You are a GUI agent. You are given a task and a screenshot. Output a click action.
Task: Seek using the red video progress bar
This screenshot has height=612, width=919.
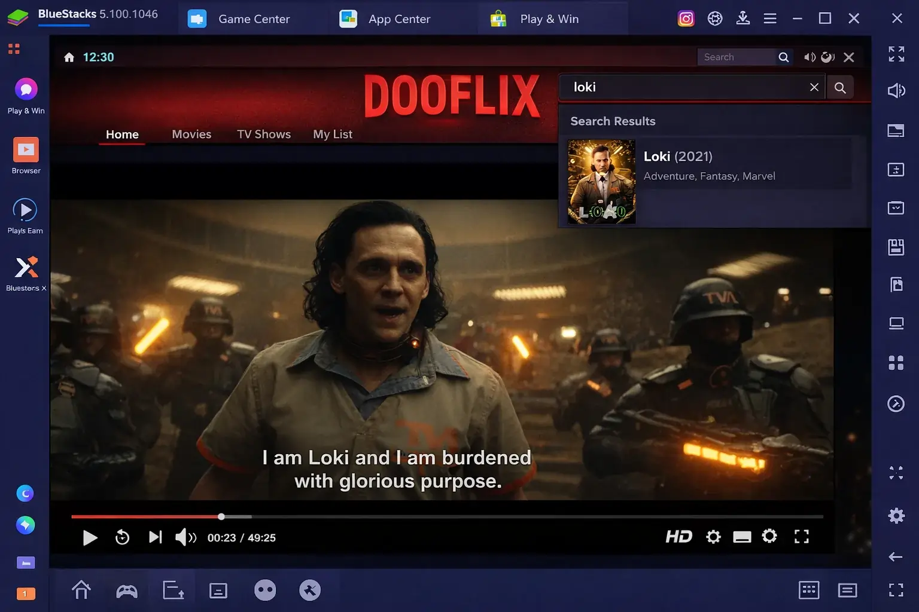coord(447,516)
